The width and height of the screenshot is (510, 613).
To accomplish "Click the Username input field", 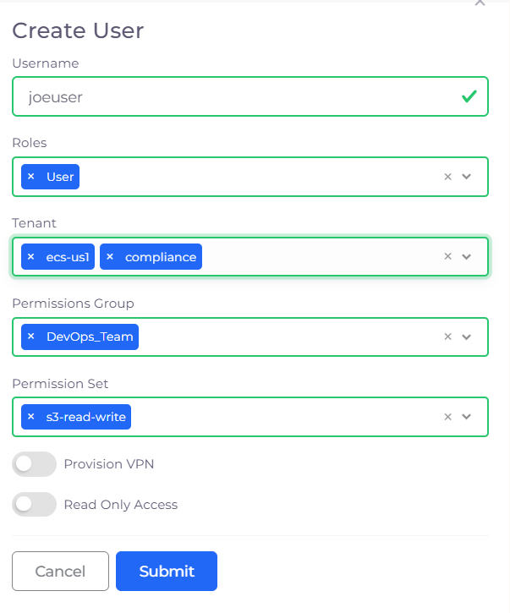I will point(237,97).
